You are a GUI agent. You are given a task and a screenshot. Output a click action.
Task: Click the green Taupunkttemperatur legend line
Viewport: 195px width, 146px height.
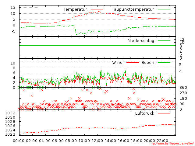click(x=164, y=9)
